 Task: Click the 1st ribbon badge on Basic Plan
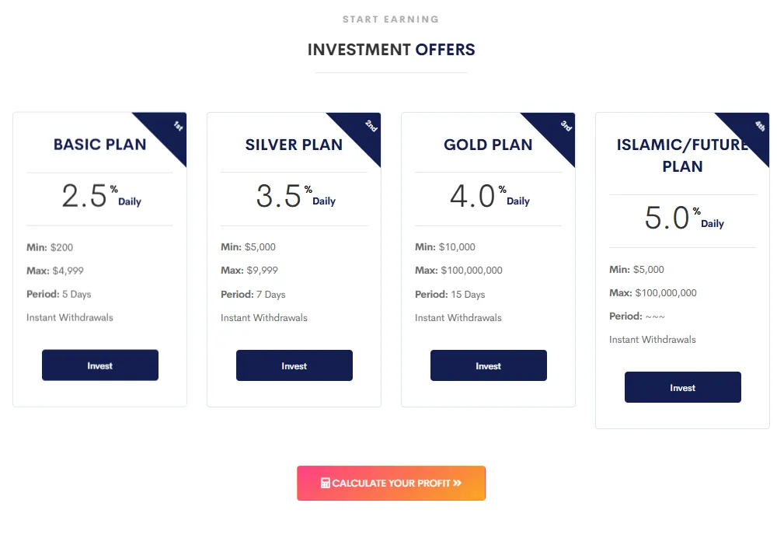tap(172, 128)
